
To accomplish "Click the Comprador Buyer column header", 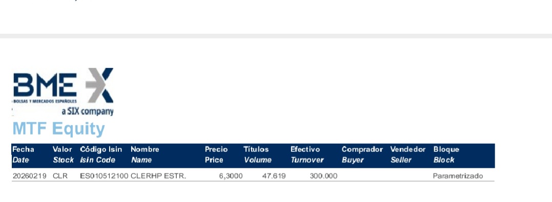I will [x=362, y=154].
